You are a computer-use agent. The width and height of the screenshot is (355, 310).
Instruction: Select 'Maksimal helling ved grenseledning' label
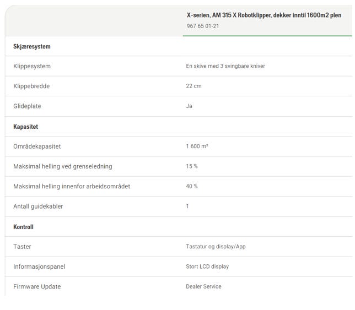pyautogui.click(x=63, y=166)
